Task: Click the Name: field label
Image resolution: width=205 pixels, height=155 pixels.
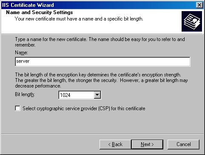Action: tap(21, 53)
